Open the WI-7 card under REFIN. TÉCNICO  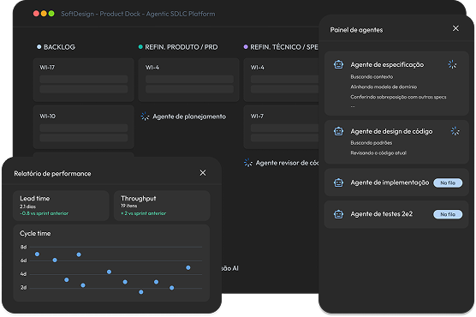click(x=281, y=127)
